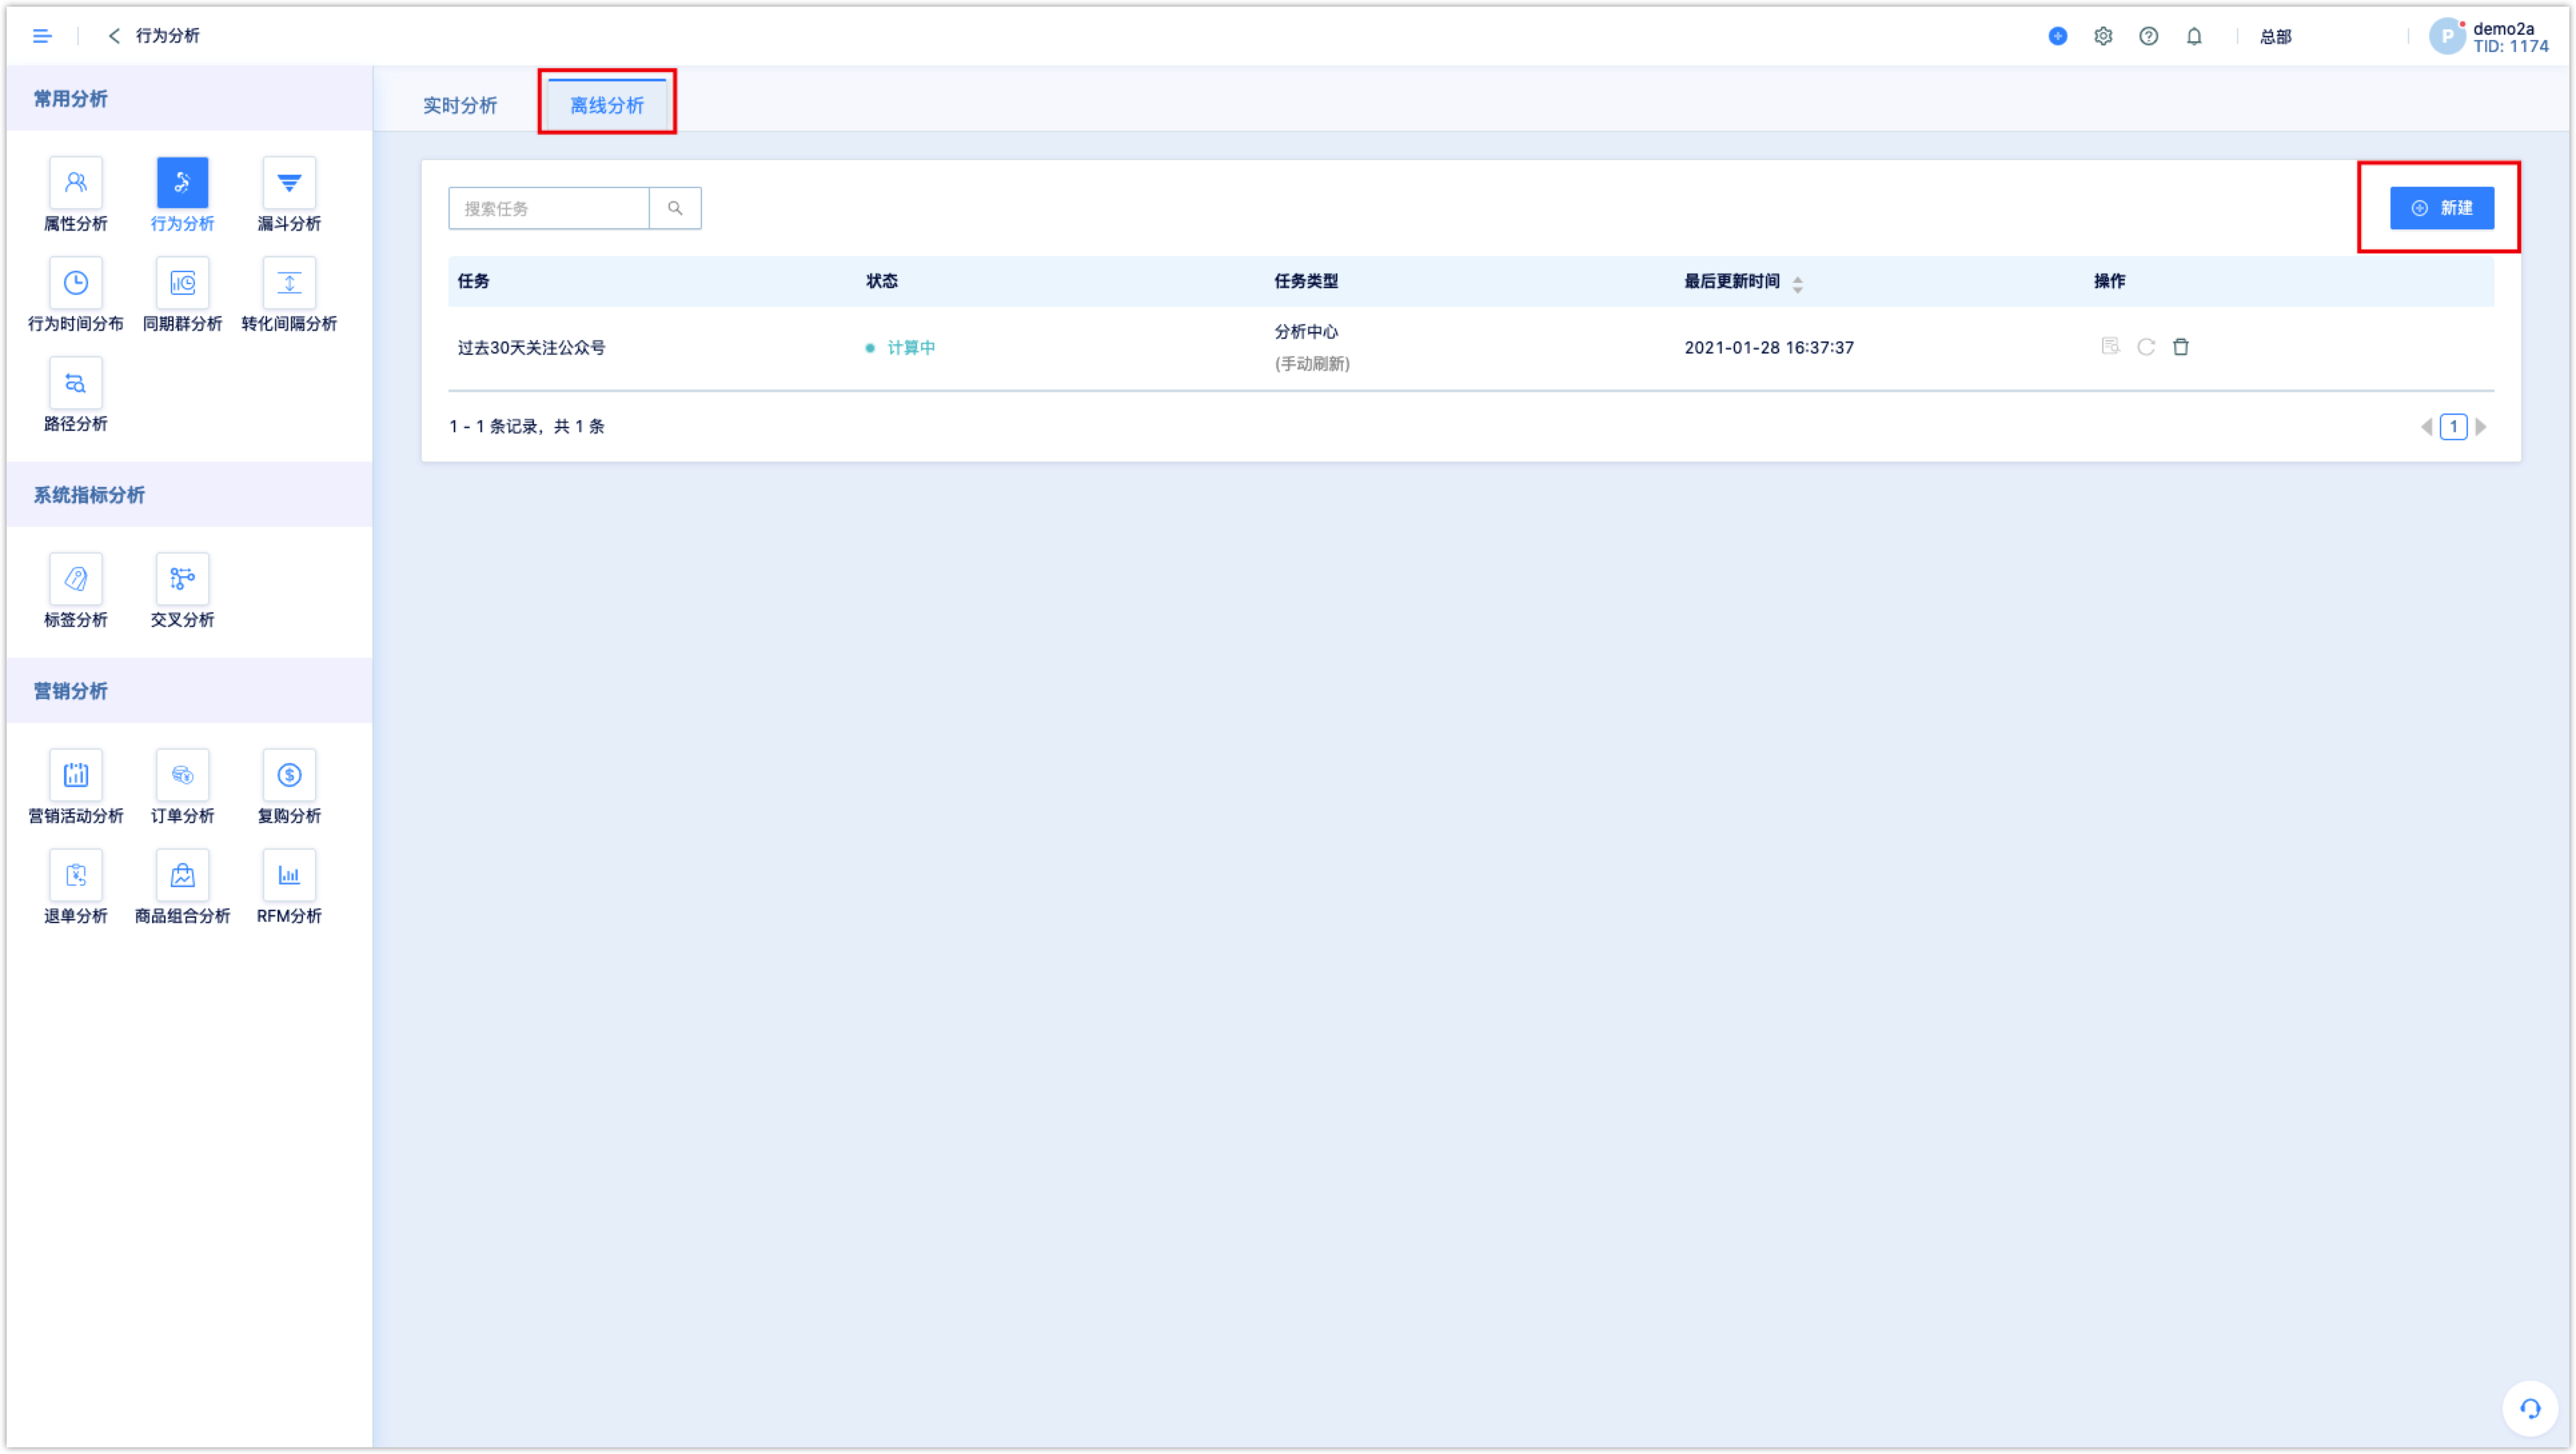This screenshot has height=1454, width=2576.
Task: Open the demo2a user avatar
Action: pyautogui.click(x=2446, y=36)
